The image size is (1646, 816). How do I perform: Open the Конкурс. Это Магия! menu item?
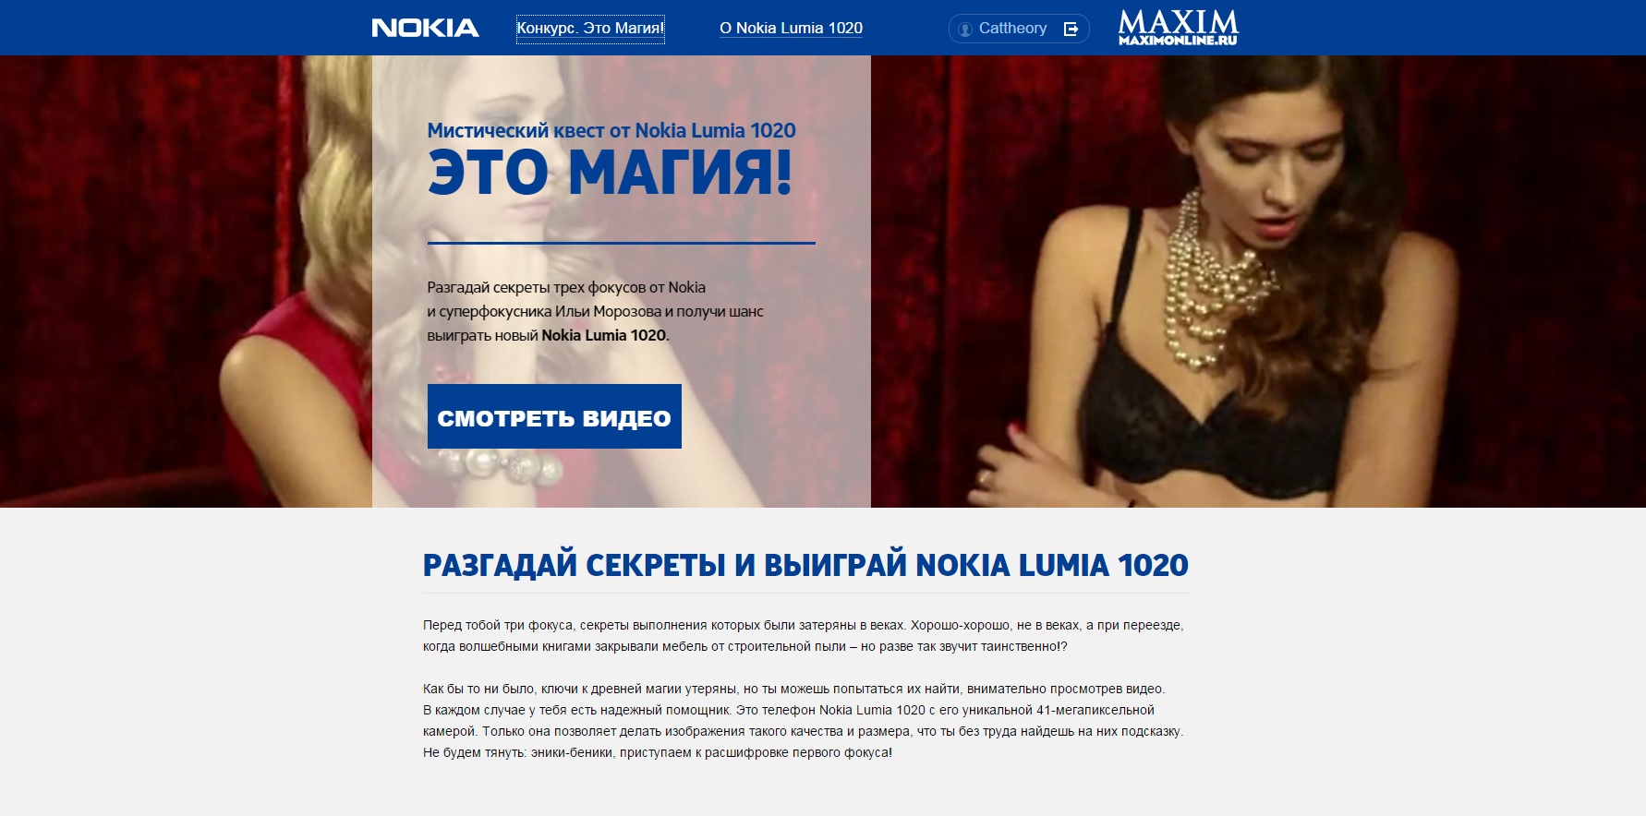click(590, 29)
